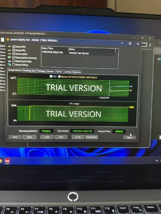Open the three-dot menu in AIDA64 window

click(x=150, y=45)
